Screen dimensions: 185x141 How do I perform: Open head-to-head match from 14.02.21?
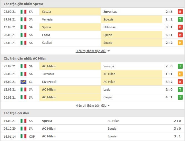point(92,121)
